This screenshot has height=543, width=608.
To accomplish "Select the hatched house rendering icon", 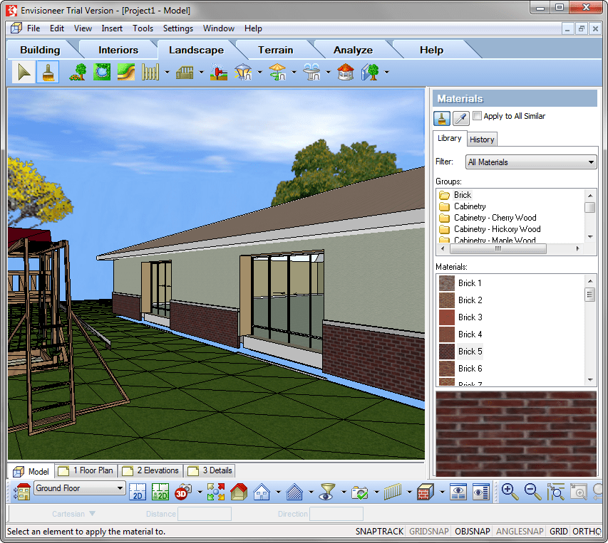I will pos(294,492).
